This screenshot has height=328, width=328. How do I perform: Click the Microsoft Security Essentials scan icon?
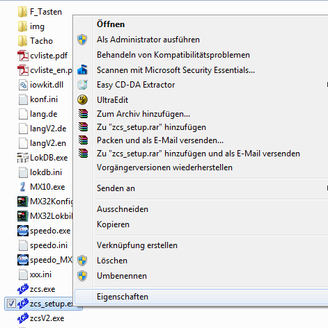click(x=82, y=69)
